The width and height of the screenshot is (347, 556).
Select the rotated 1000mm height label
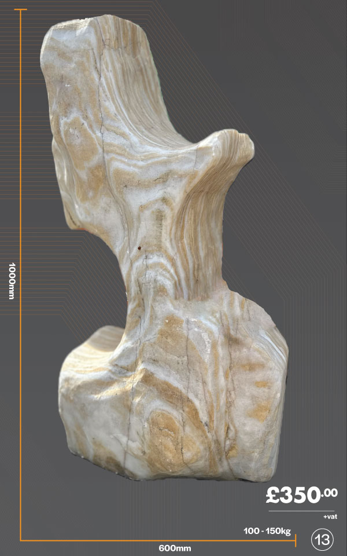12,281
